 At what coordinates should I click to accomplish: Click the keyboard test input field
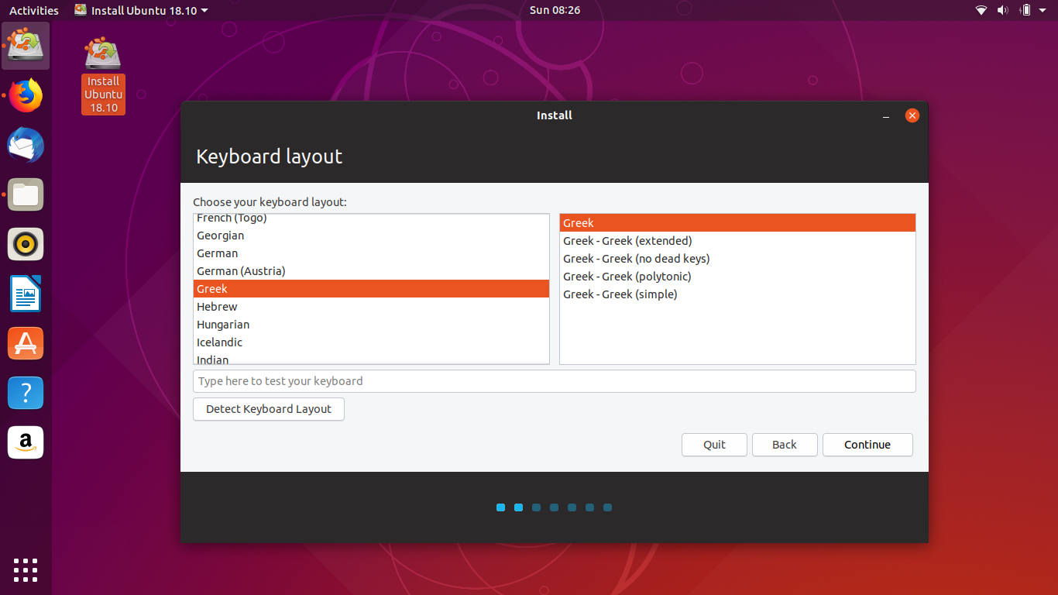pos(554,381)
